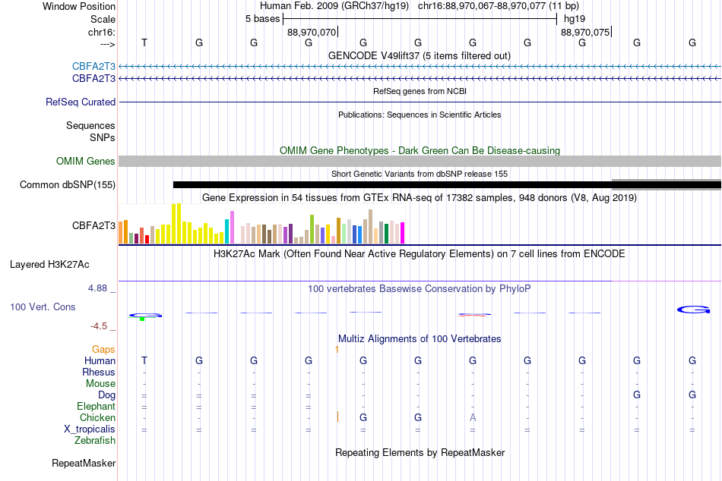Select the Rhesus species row label
Image resolution: width=722 pixels, height=481 pixels.
click(x=99, y=372)
